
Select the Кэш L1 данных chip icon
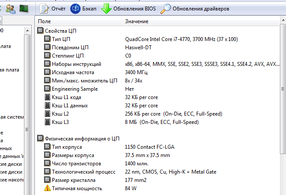[48, 105]
